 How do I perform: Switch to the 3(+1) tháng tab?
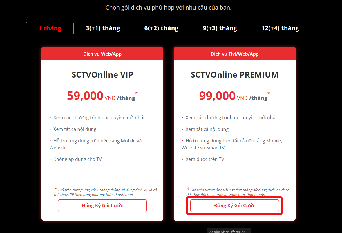point(103,28)
